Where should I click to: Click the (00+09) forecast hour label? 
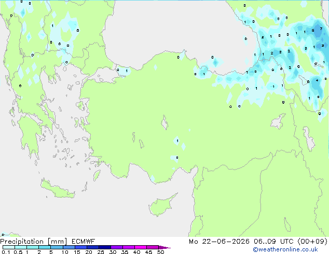(312, 242)
